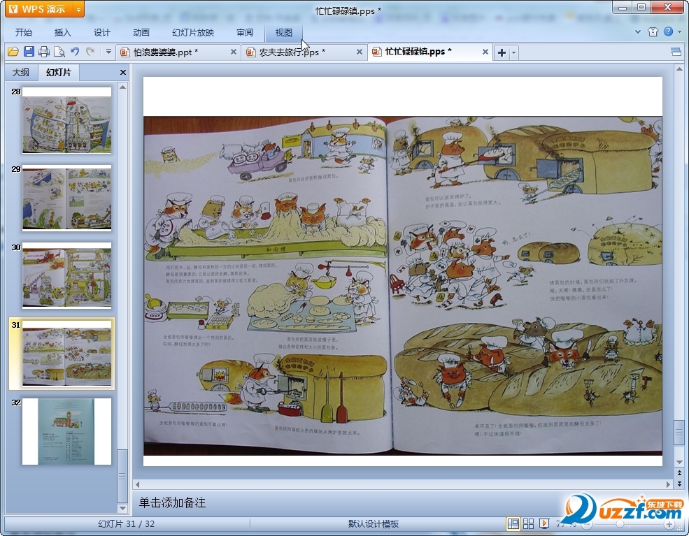Switch to normal view icon

513,523
